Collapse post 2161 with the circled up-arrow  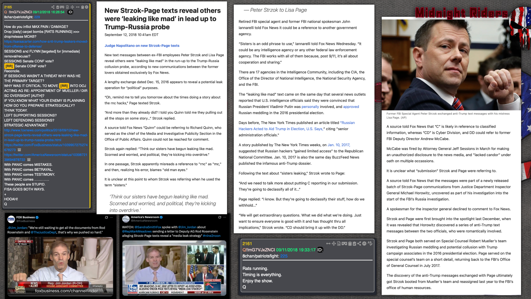[x=364, y=244]
